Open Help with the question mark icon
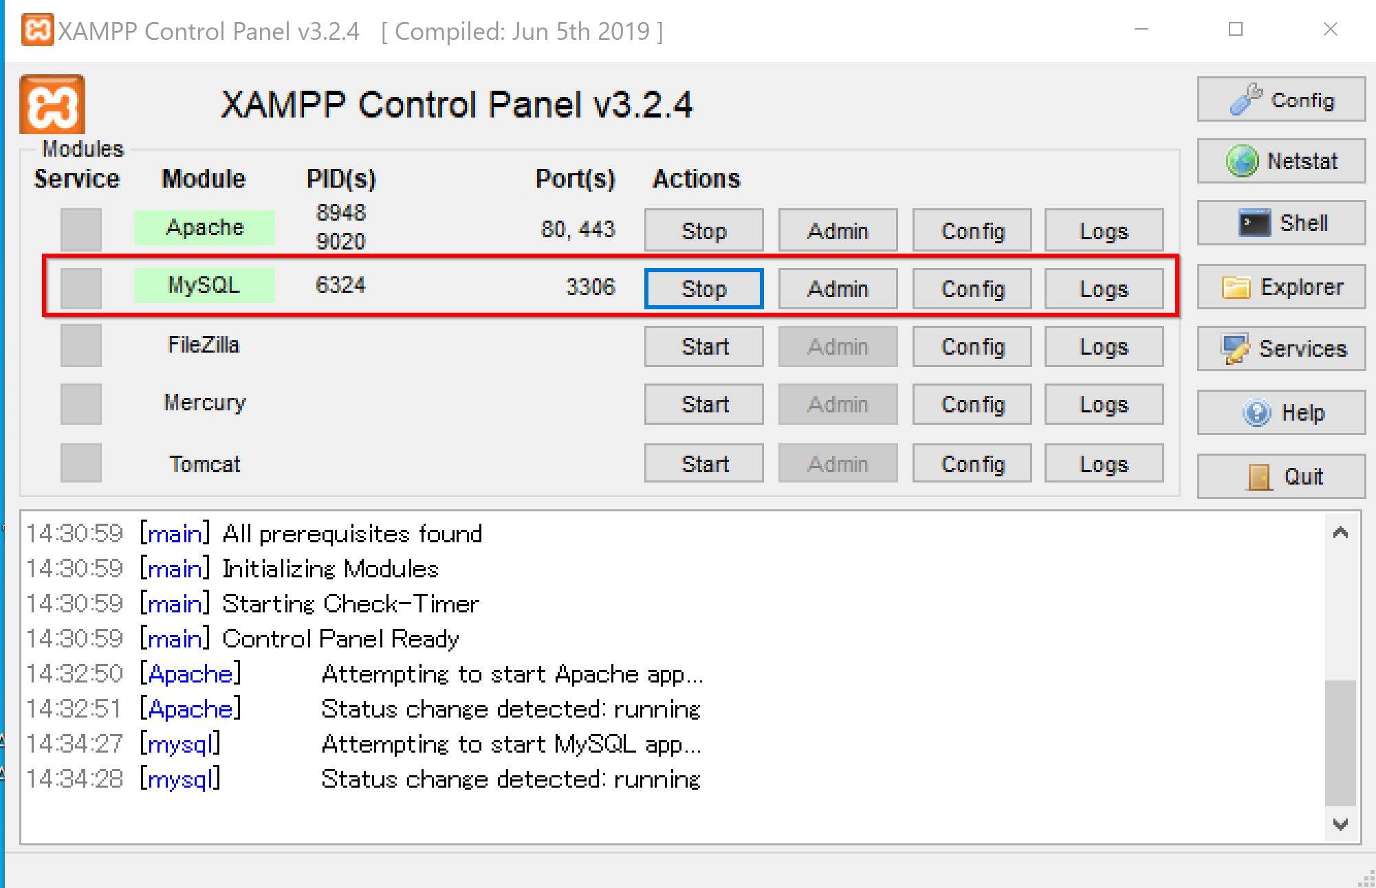Screen dimensions: 1376x888 point(1281,412)
